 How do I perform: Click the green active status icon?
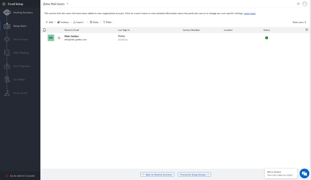[267, 38]
